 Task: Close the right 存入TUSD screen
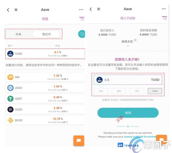99,9
